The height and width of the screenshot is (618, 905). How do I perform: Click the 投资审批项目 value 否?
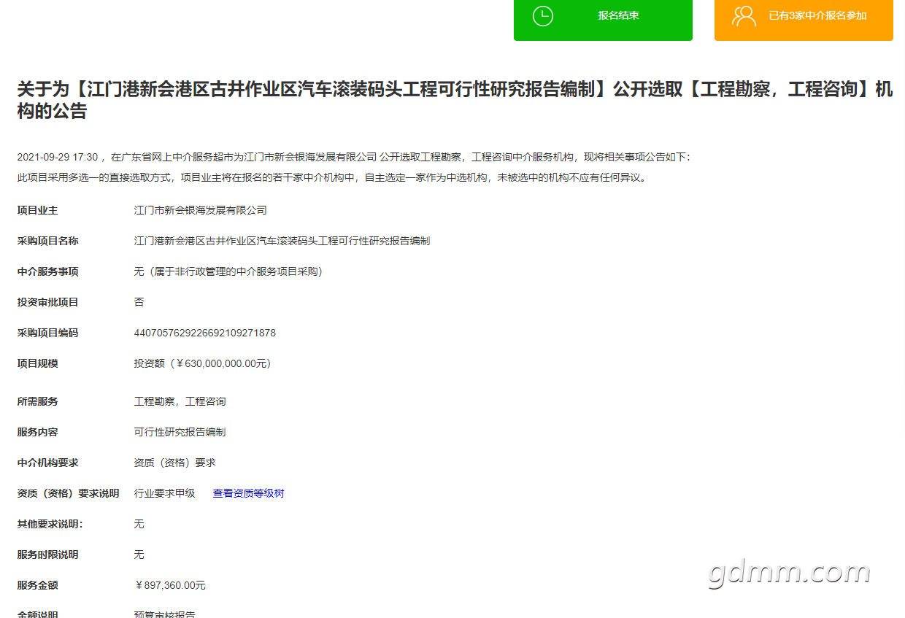click(x=139, y=302)
